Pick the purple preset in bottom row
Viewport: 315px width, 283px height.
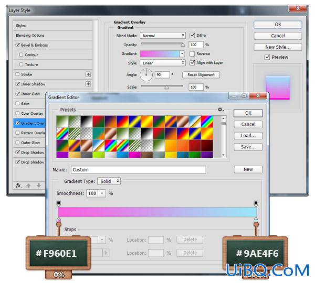pyautogui.click(x=62, y=155)
